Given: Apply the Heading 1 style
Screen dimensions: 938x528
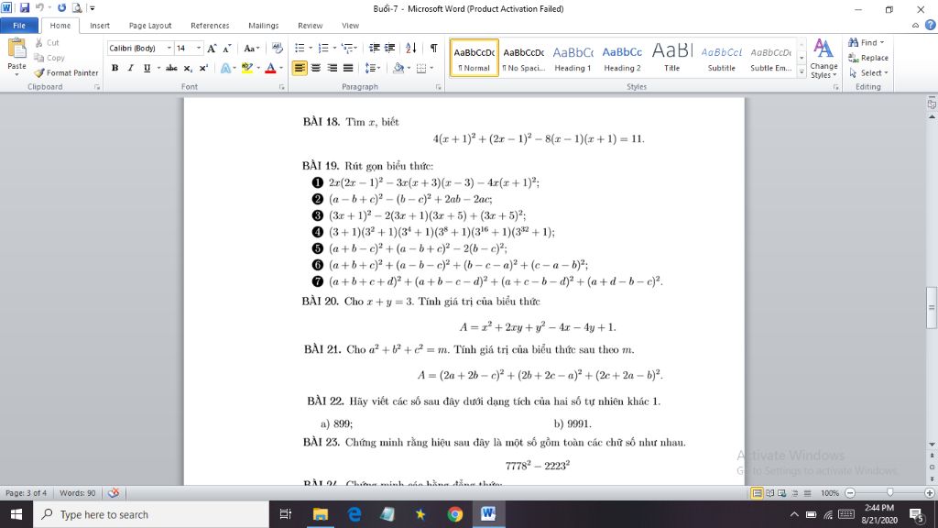Looking at the screenshot, I should tap(573, 58).
